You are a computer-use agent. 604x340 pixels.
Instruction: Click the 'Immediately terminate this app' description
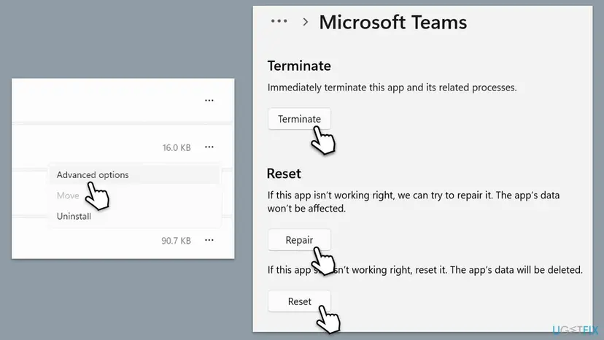pyautogui.click(x=392, y=88)
